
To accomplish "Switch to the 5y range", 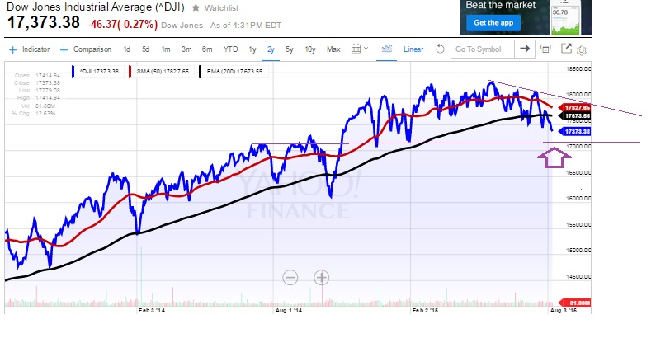I will 290,49.
